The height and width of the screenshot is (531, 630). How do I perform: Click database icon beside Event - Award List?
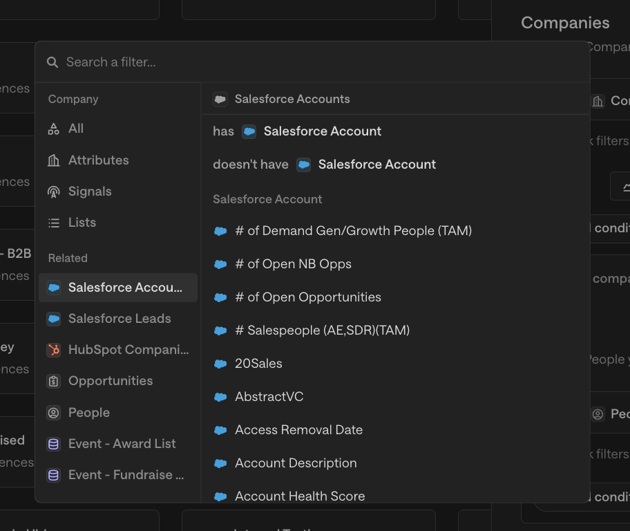tap(53, 444)
